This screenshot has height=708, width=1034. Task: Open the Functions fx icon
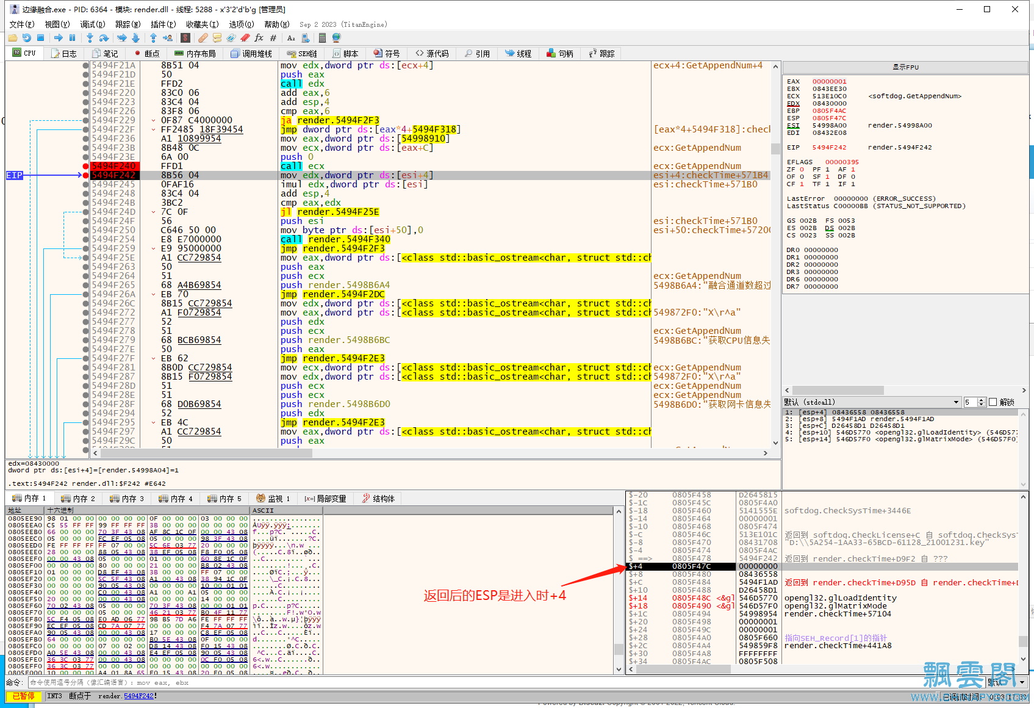(x=259, y=38)
